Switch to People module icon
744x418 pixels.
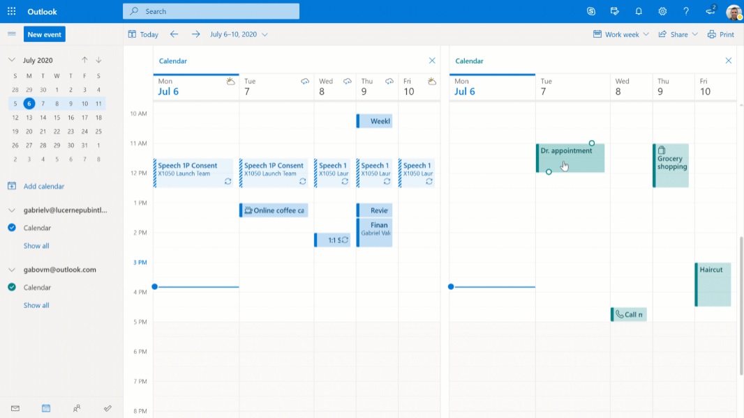point(77,408)
